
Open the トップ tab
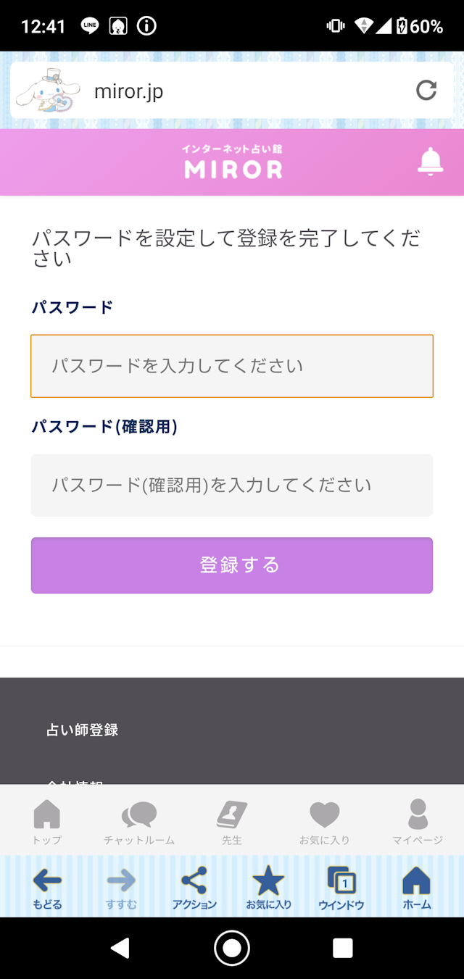(47, 821)
